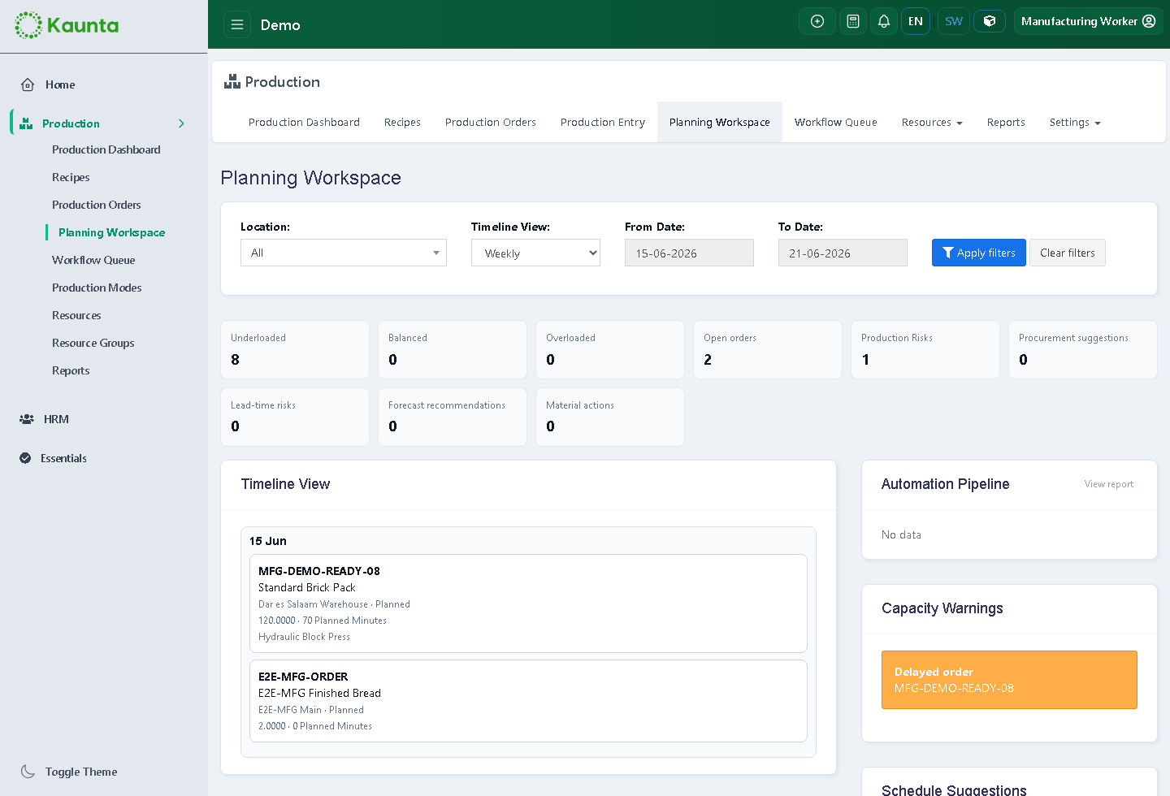Click the From Date field
Screen dimensions: 1170x796
click(689, 253)
